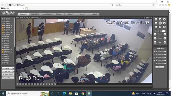Open the R. 25 ROP channel
The width and height of the screenshot is (171, 96).
click(x=6, y=19)
